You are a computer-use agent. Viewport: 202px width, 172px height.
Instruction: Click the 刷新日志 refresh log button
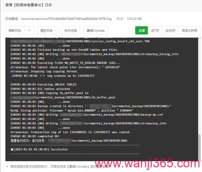pos(15,30)
